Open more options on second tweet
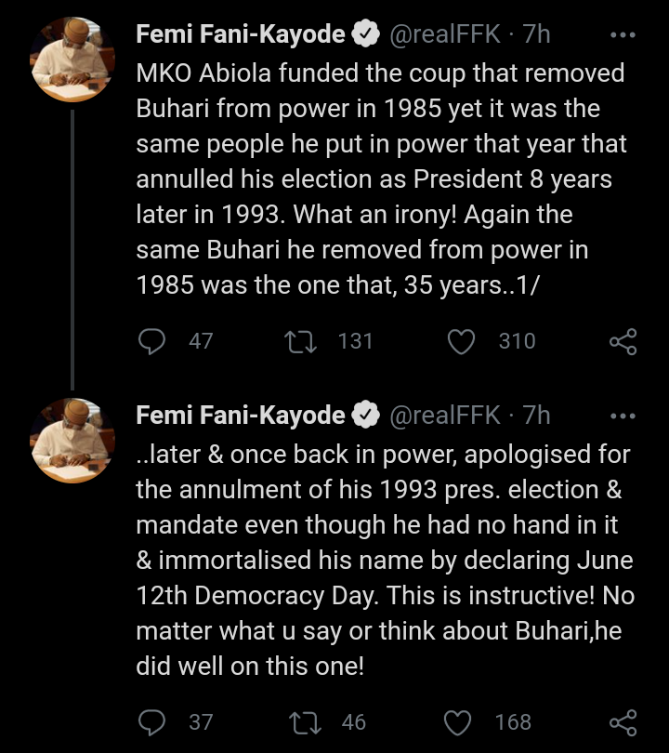The width and height of the screenshot is (669, 753). [621, 415]
